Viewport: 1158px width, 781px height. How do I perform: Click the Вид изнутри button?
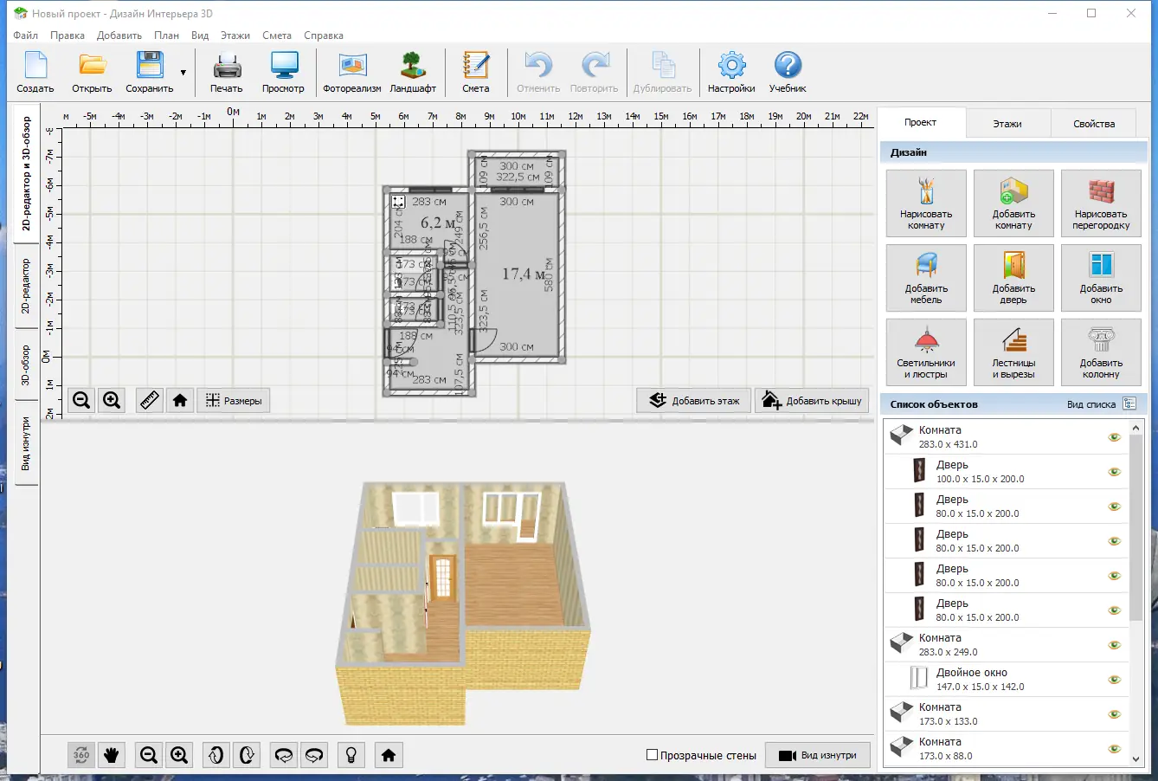[818, 755]
